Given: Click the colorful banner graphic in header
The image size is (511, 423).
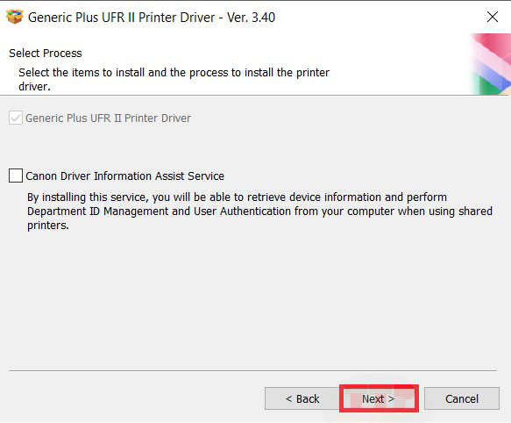Looking at the screenshot, I should click(x=491, y=64).
